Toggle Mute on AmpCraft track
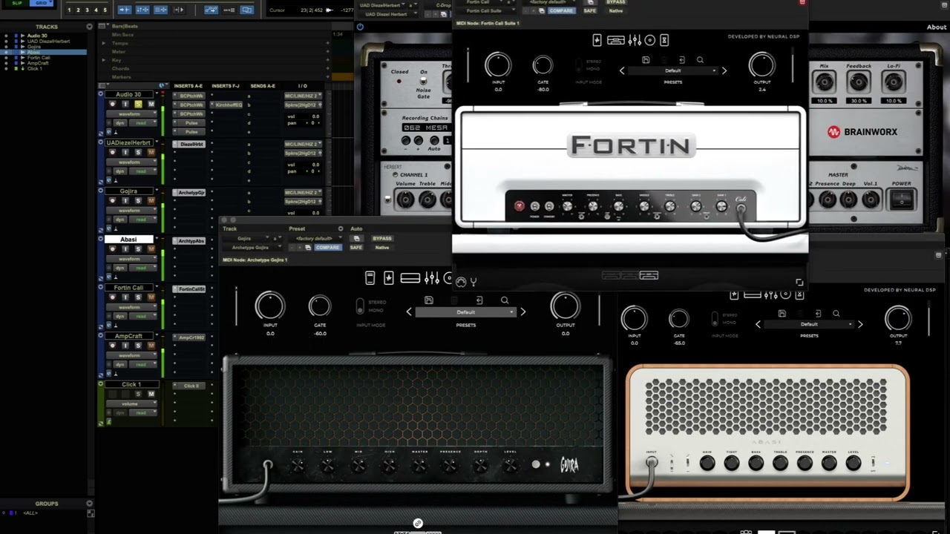Viewport: 950px width, 534px height. pyautogui.click(x=151, y=346)
